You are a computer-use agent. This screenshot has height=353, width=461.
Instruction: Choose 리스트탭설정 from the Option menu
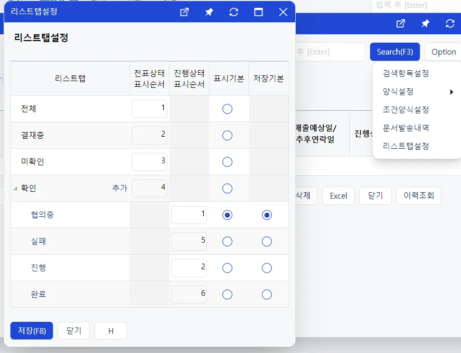point(406,146)
